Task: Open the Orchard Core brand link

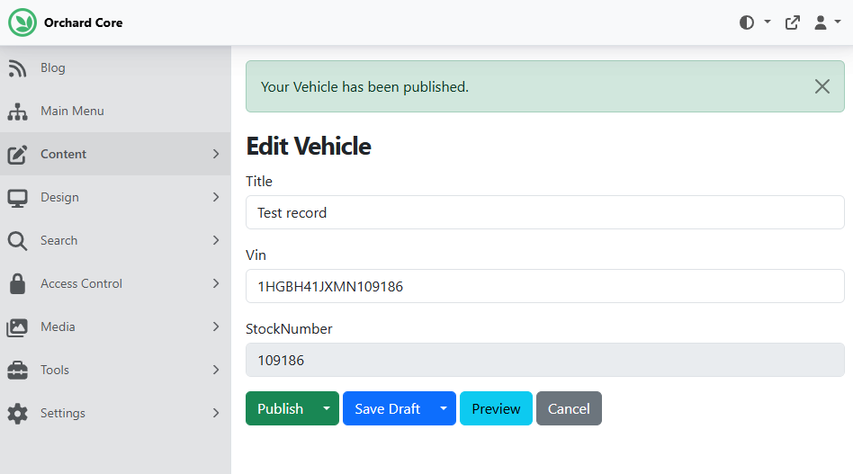Action: point(66,22)
